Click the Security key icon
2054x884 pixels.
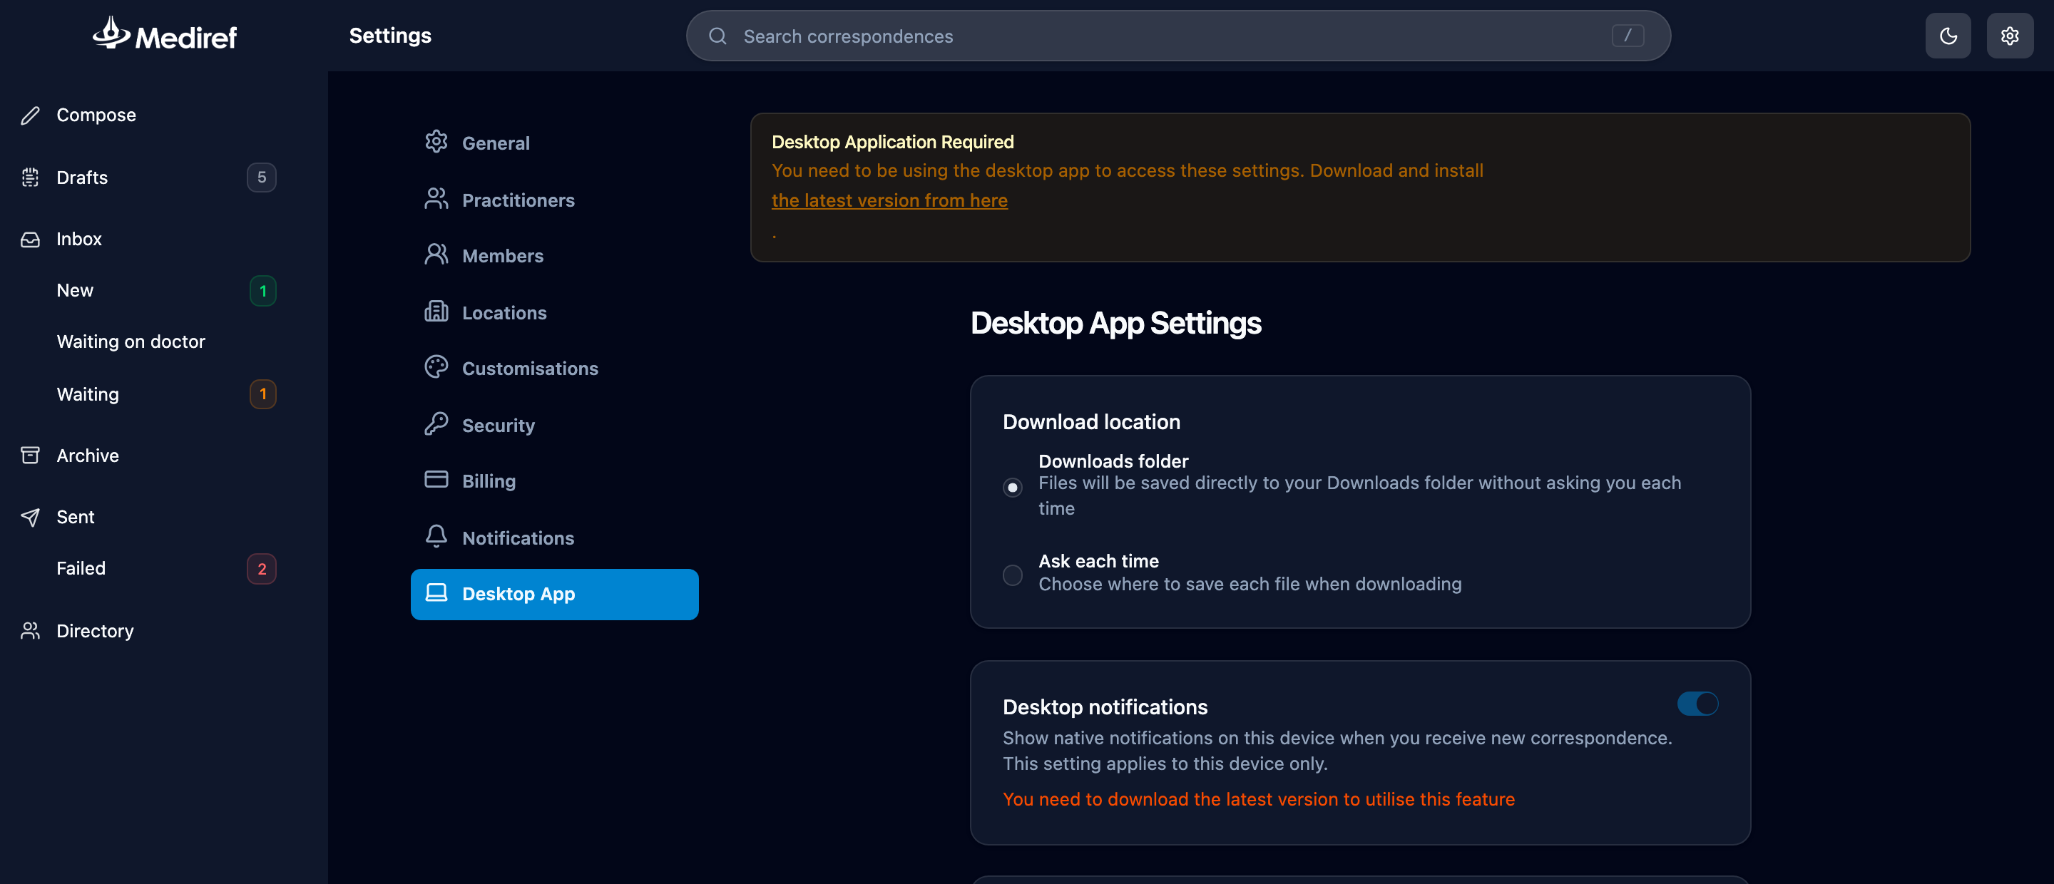(x=436, y=423)
